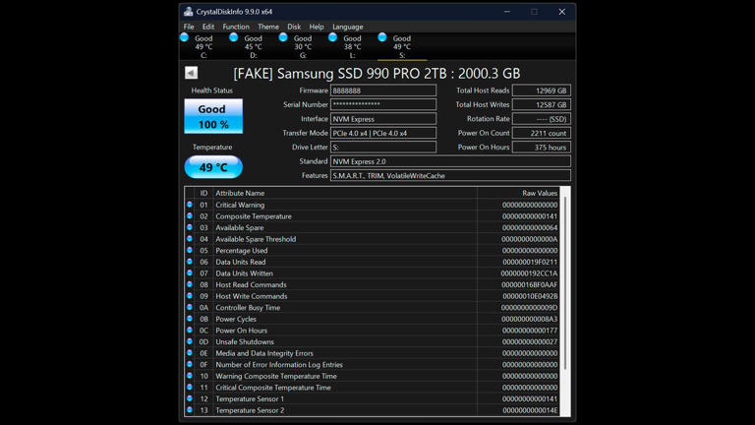Screen dimensions: 755x425
Task: Click status dot for Power Cycles row
Action: point(190,319)
